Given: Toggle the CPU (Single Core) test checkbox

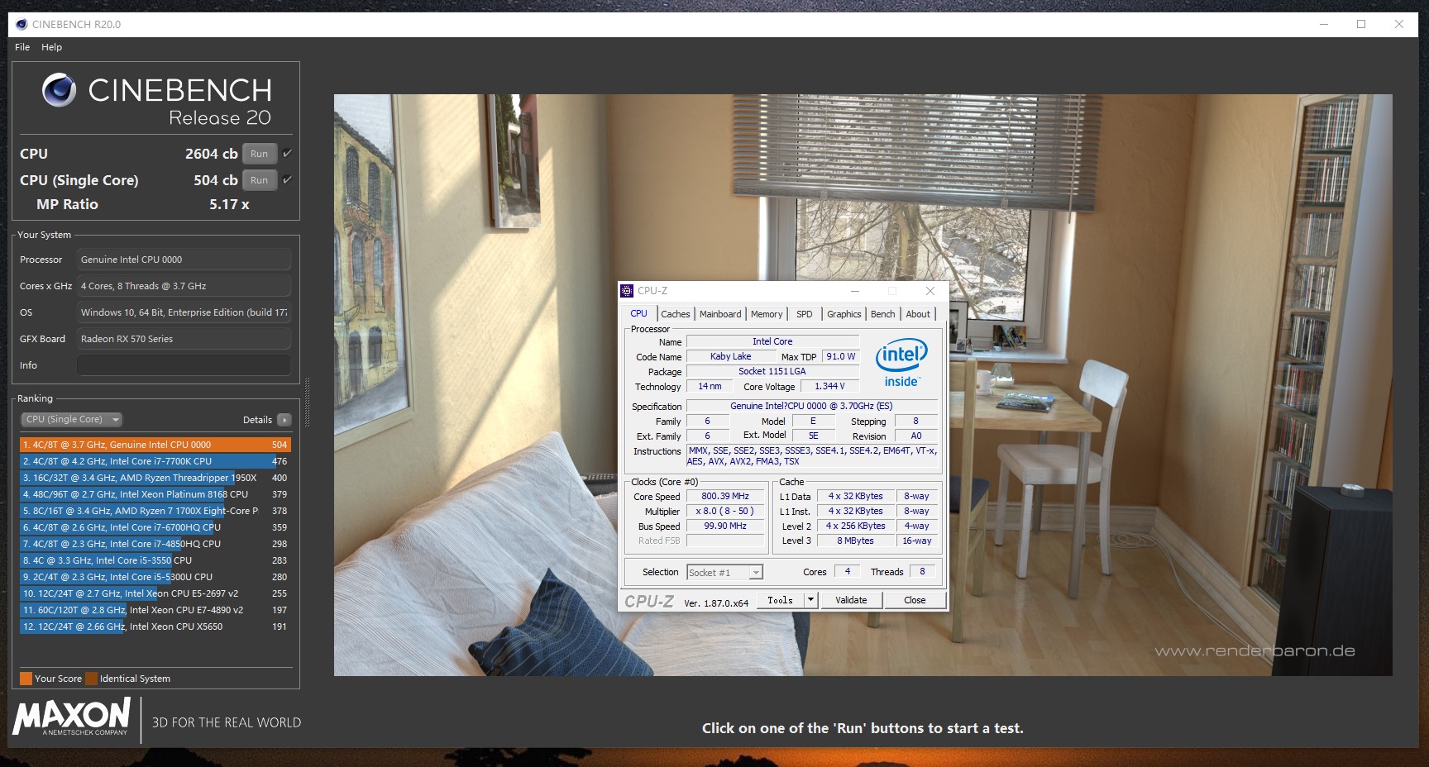Looking at the screenshot, I should (x=287, y=179).
